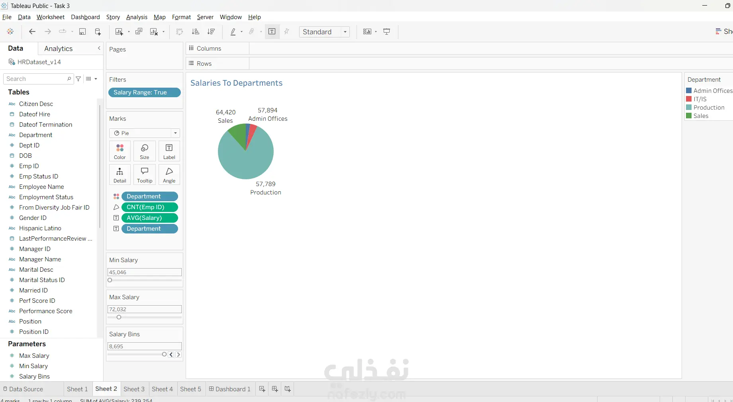
Task: Click the Salary Bins decrement arrow
Action: (x=171, y=355)
